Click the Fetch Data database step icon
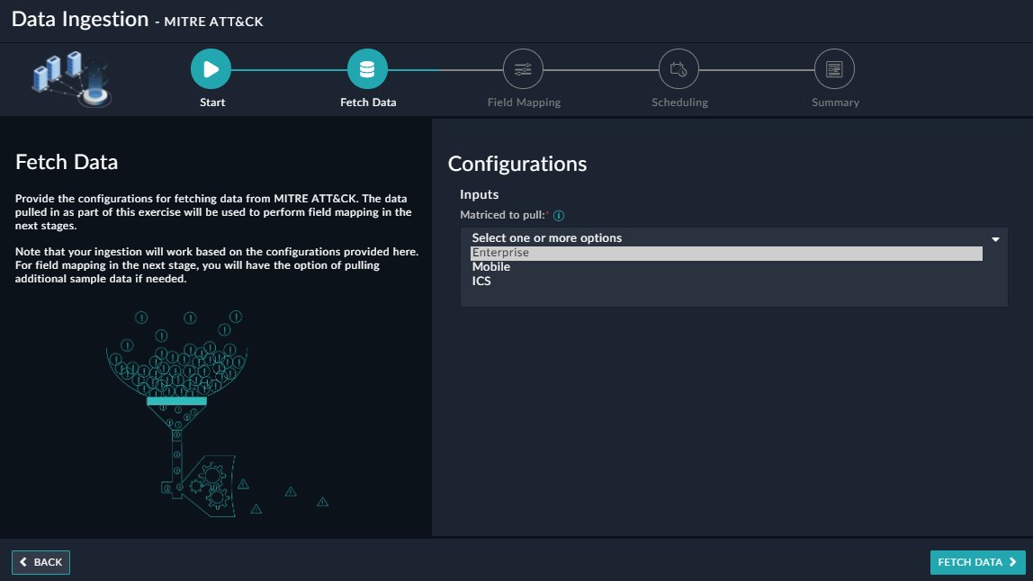Image resolution: width=1033 pixels, height=581 pixels. pos(367,69)
